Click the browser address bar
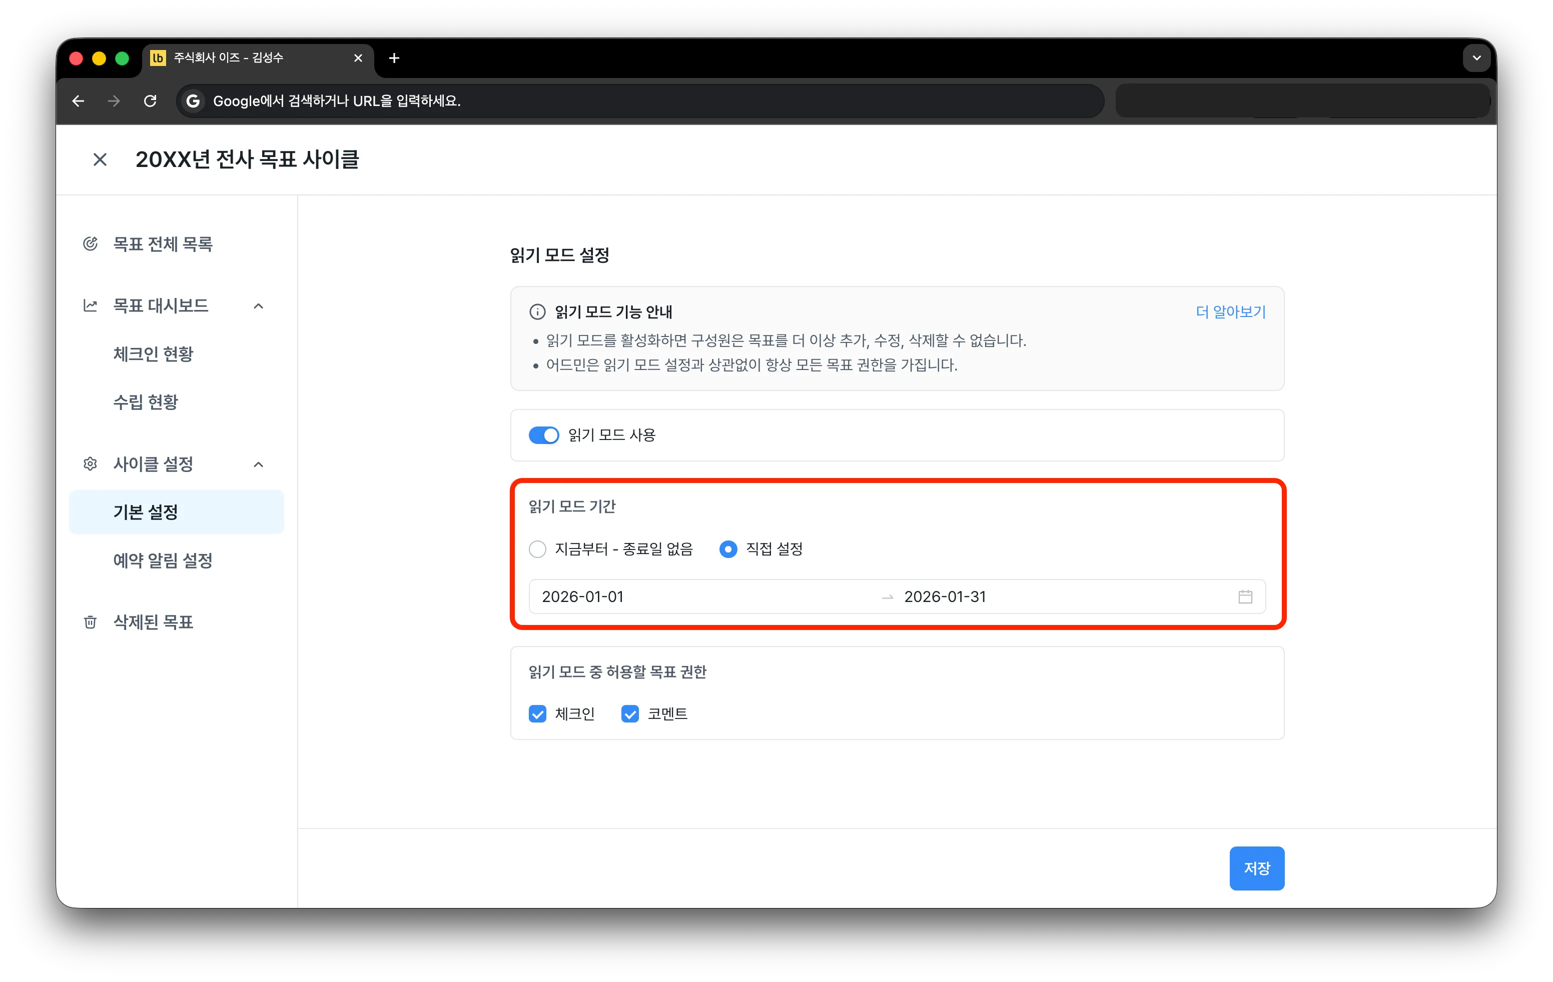The image size is (1553, 982). 640,100
